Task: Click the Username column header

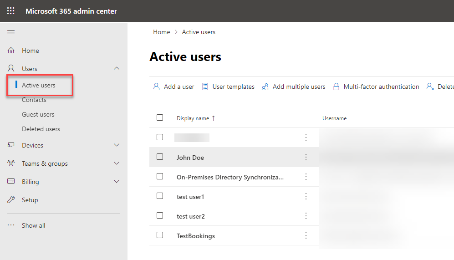Action: pyautogui.click(x=334, y=118)
